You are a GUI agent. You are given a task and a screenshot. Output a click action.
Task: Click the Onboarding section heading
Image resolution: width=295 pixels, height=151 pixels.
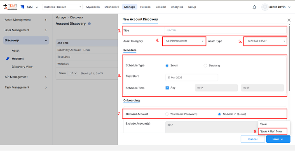click(131, 101)
